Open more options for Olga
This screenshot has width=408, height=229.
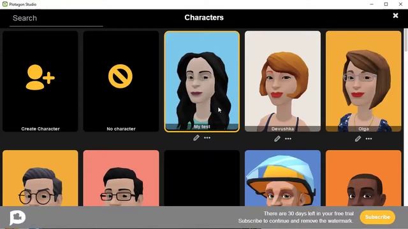(368, 139)
